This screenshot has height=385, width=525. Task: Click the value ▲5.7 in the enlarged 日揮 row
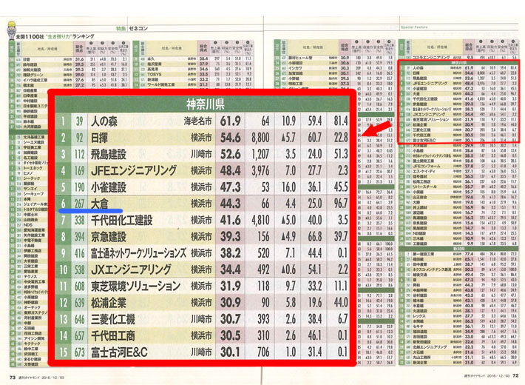click(x=288, y=138)
